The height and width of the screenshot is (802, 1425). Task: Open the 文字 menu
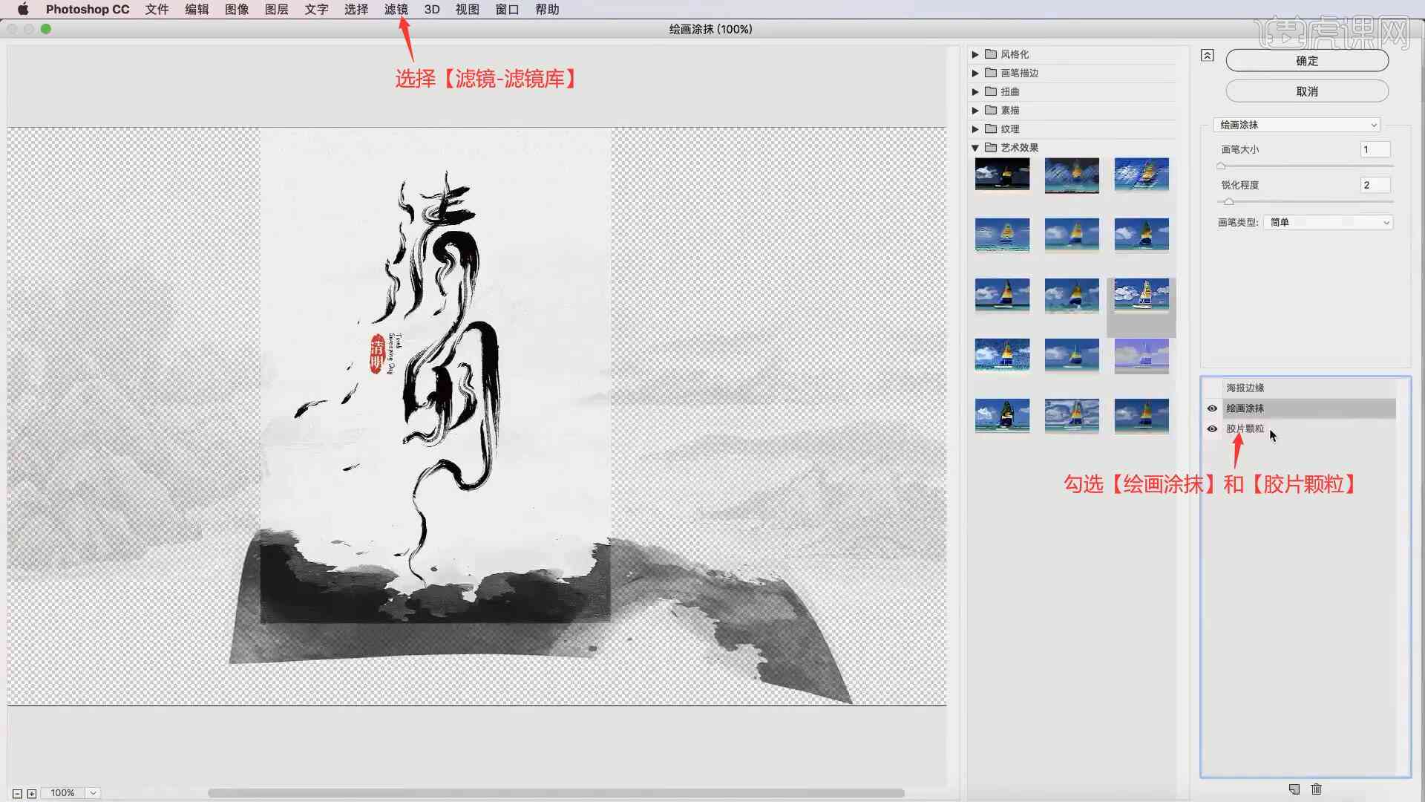pos(316,9)
